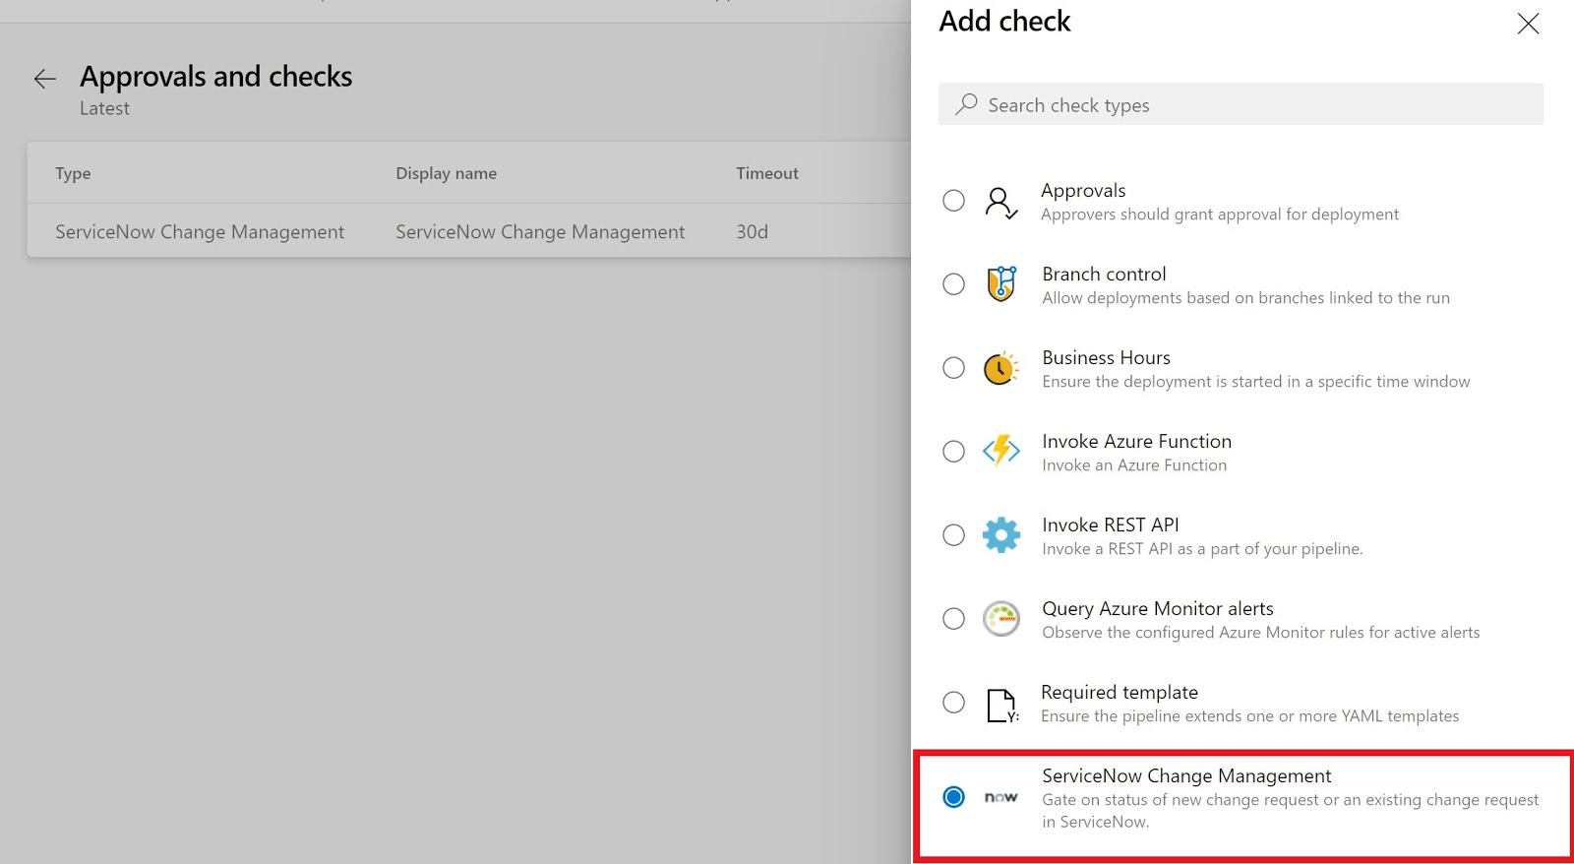Click the Azure Function lightning icon
Viewport: 1574px width, 864px height.
coord(1001,451)
